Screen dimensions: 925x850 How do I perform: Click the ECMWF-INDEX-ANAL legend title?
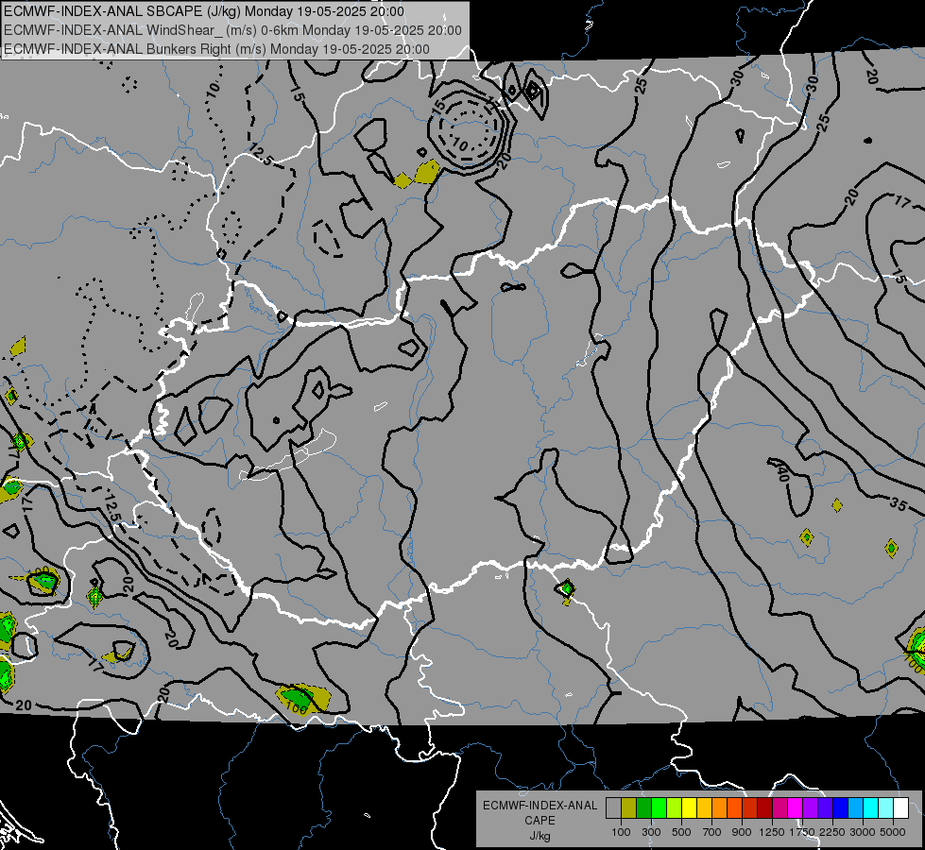coord(540,806)
